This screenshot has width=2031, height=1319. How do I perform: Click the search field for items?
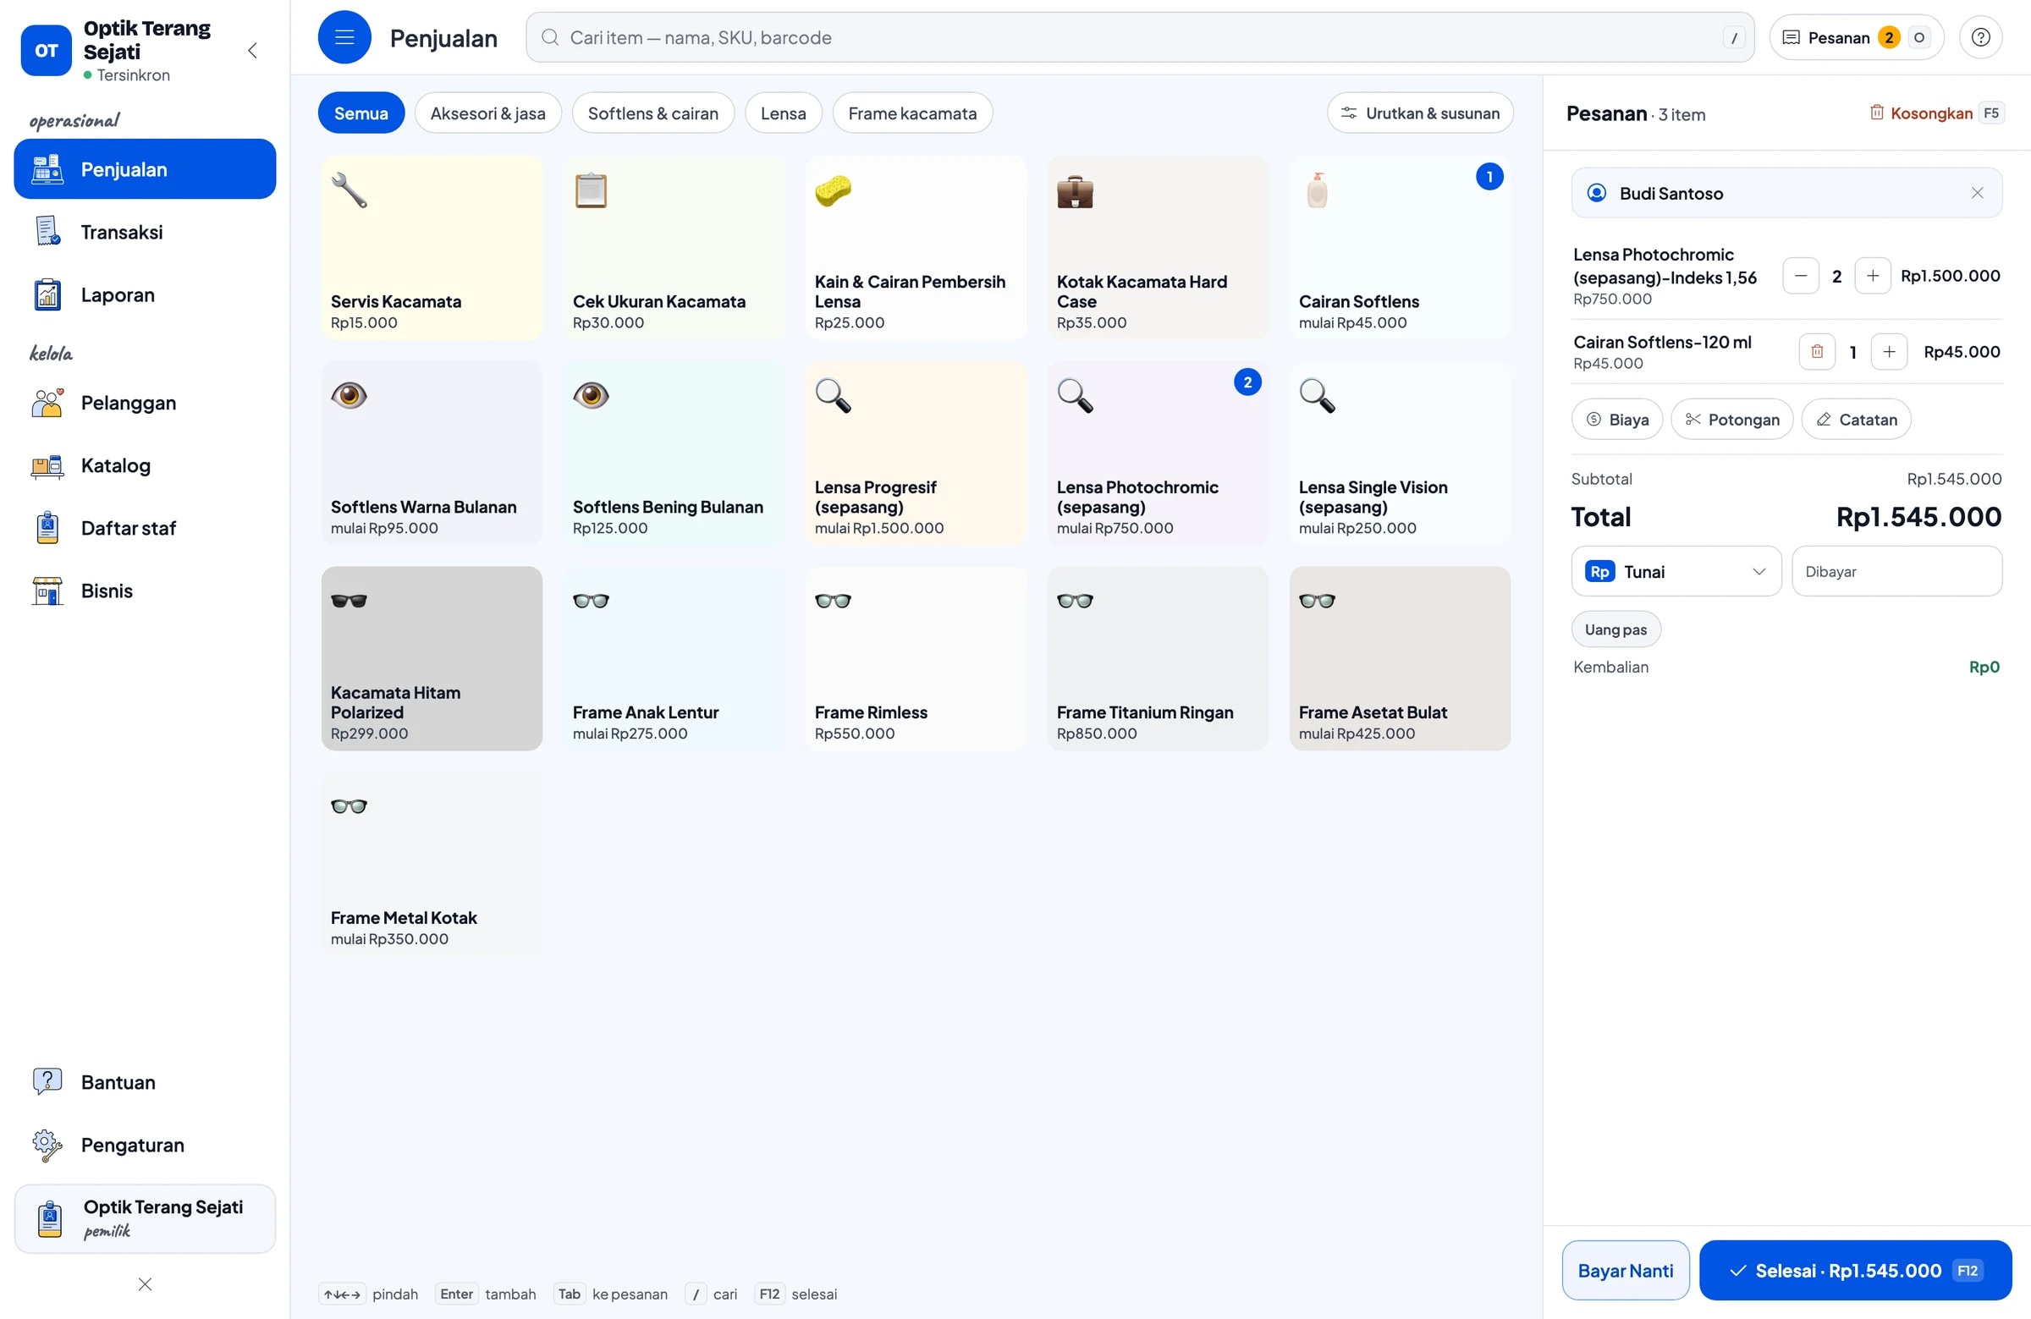[x=1139, y=37]
